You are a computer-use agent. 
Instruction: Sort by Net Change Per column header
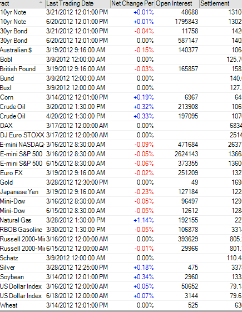tap(132, 3)
